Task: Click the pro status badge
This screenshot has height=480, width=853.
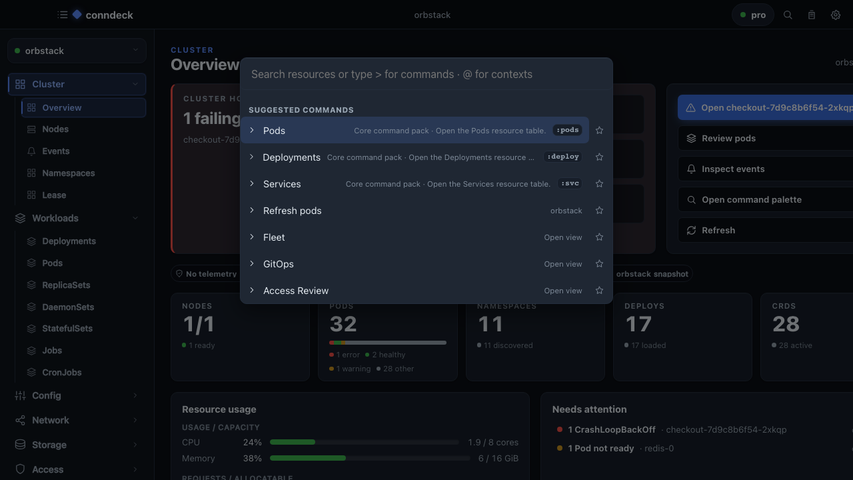Action: click(x=753, y=15)
